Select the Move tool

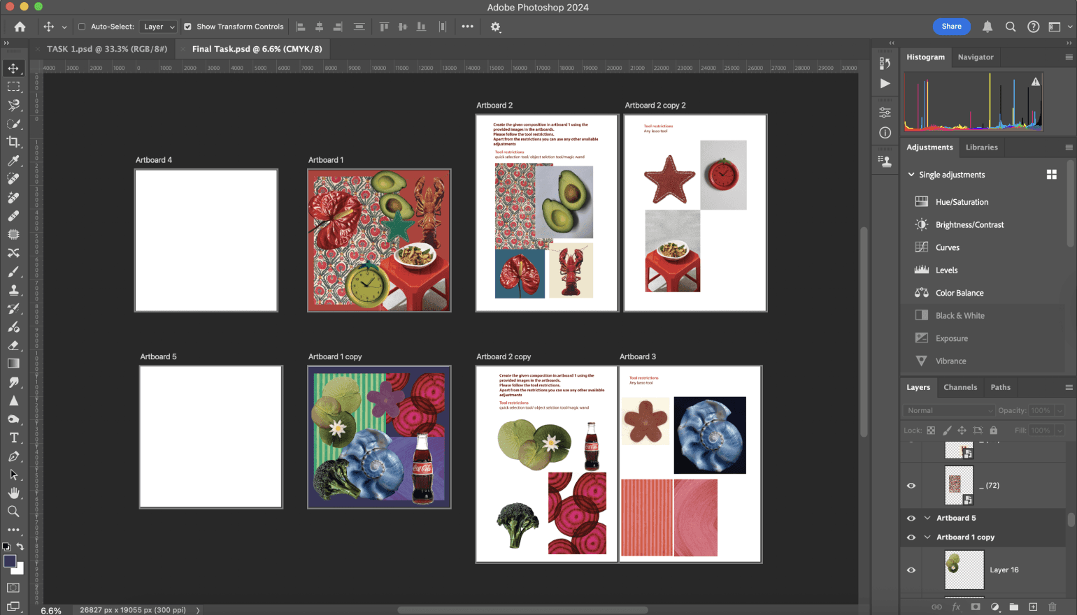(13, 68)
